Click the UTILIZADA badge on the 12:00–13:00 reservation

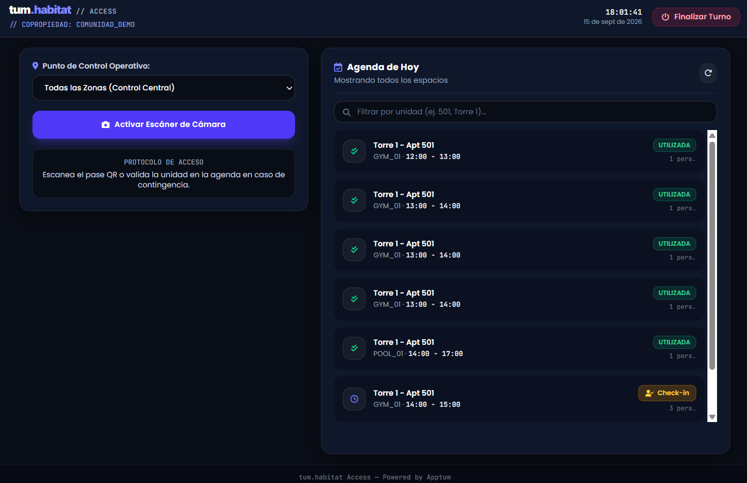[674, 145]
